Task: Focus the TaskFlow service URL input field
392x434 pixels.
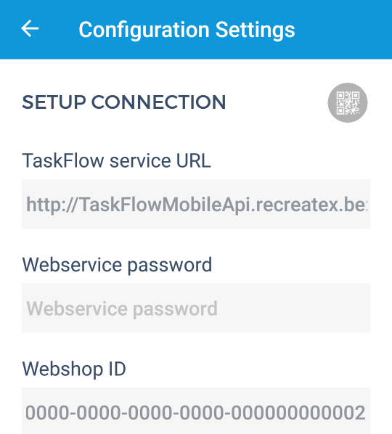Action: point(196,204)
